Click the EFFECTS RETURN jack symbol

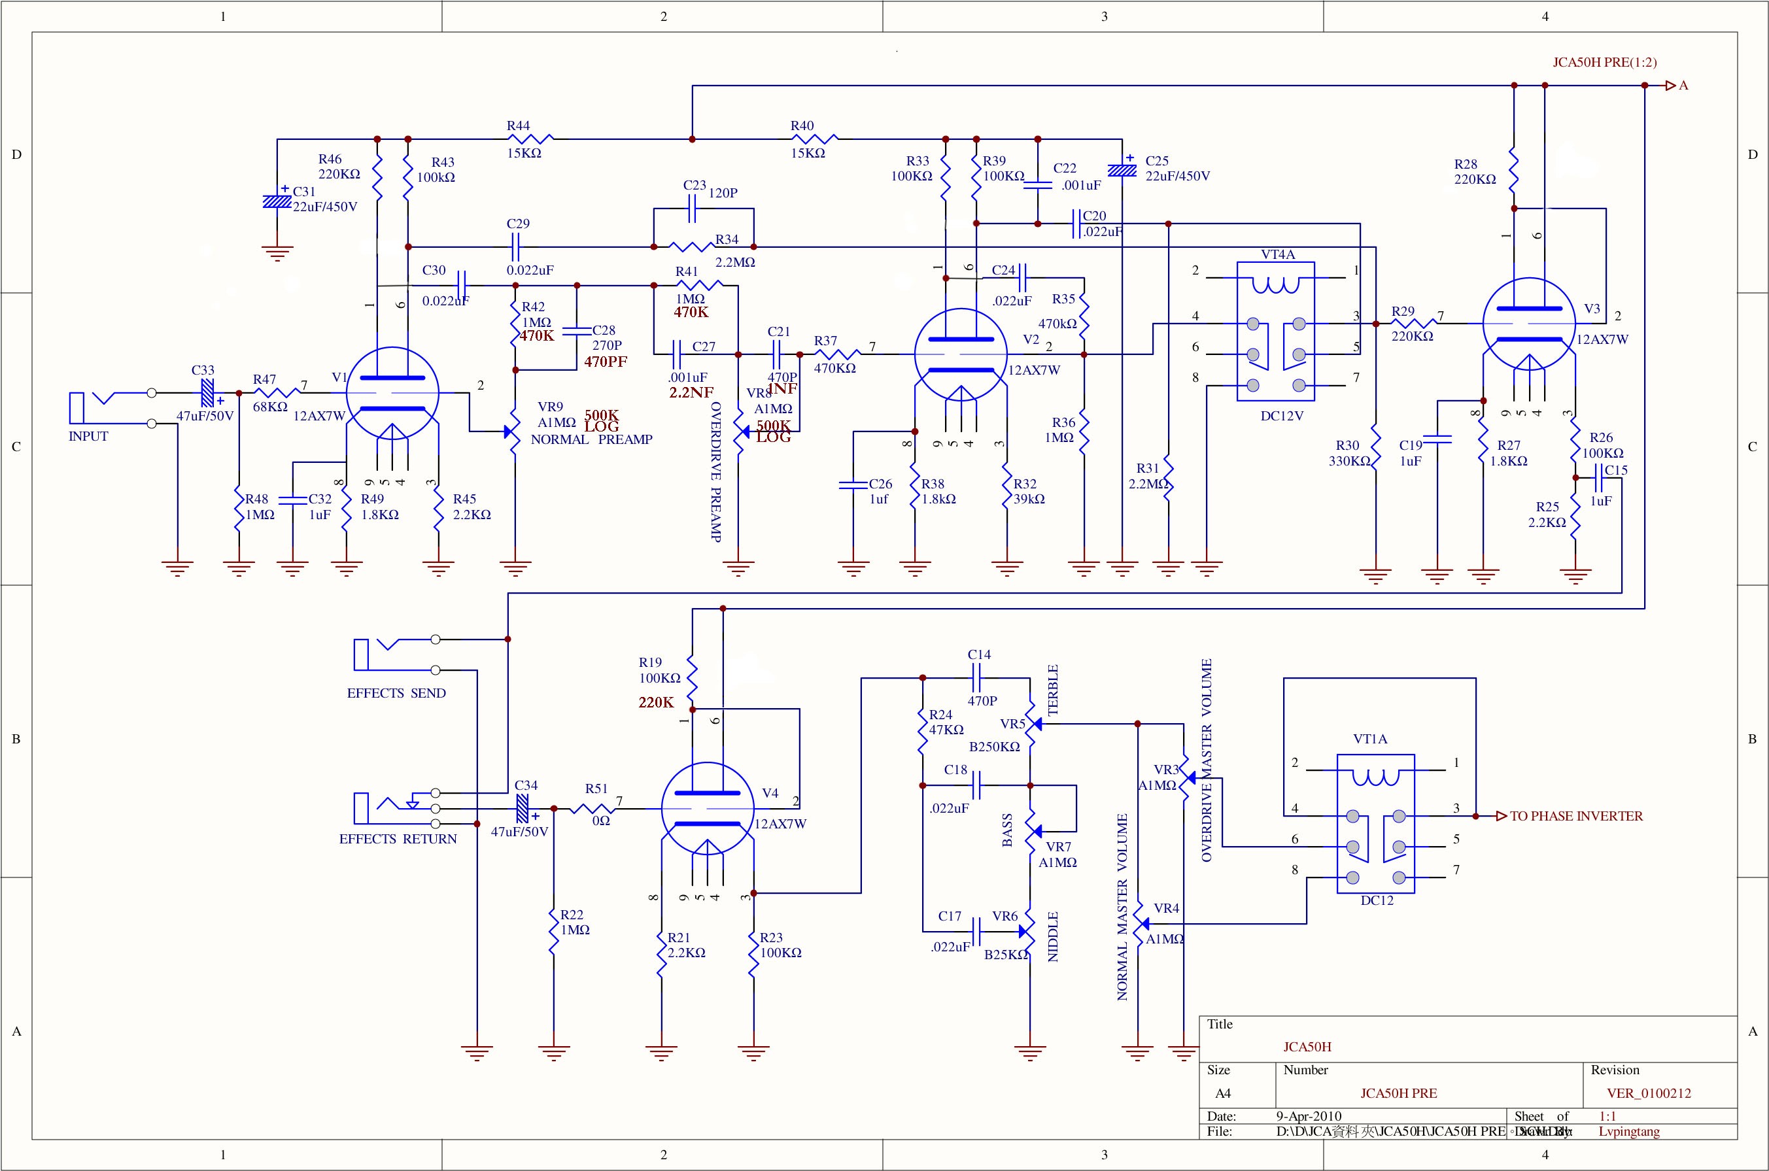pyautogui.click(x=397, y=808)
